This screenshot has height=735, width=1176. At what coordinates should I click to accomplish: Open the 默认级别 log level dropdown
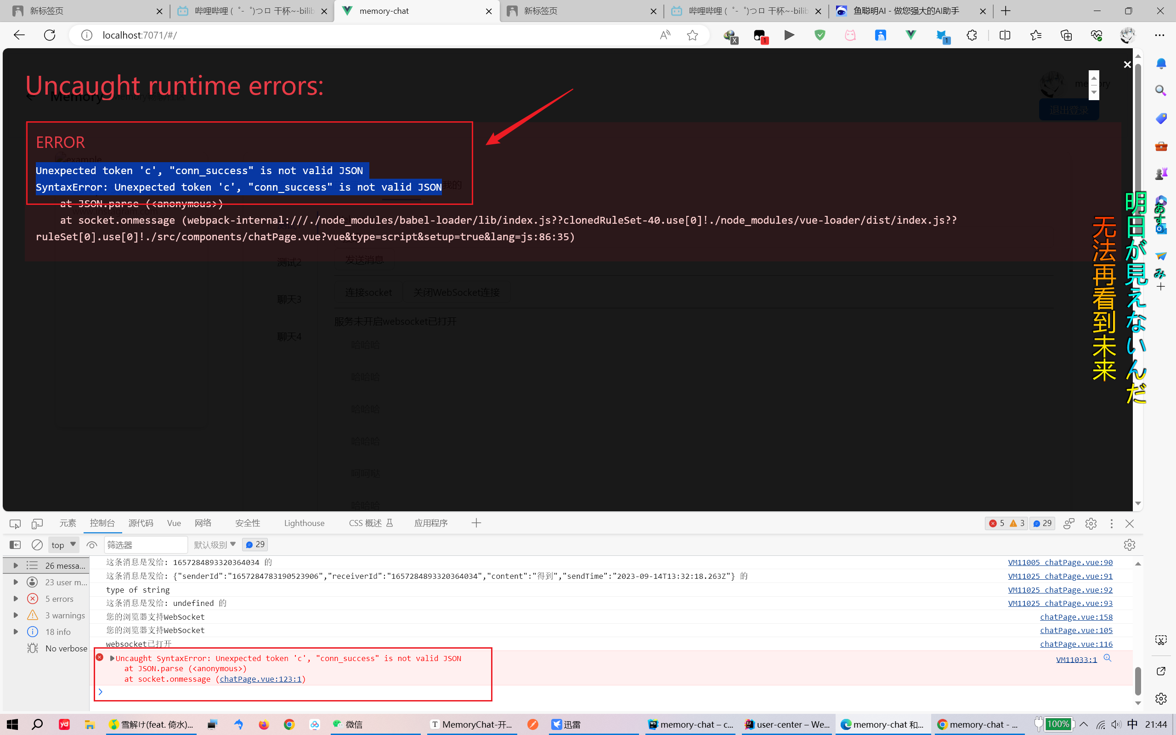click(215, 545)
